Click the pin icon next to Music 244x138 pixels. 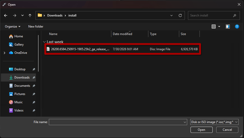(34, 102)
